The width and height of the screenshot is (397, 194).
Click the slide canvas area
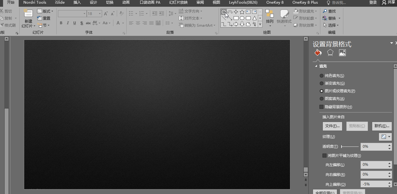(x=157, y=114)
